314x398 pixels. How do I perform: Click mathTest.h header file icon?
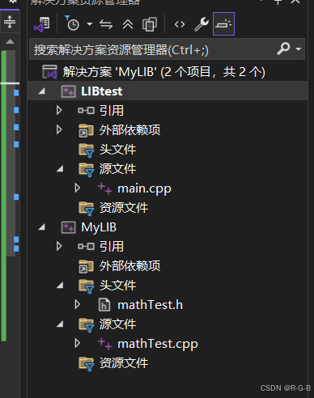[104, 305]
